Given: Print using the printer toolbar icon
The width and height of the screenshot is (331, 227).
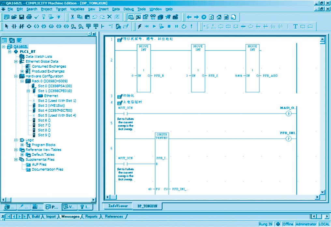Looking at the screenshot, I should pyautogui.click(x=29, y=17).
